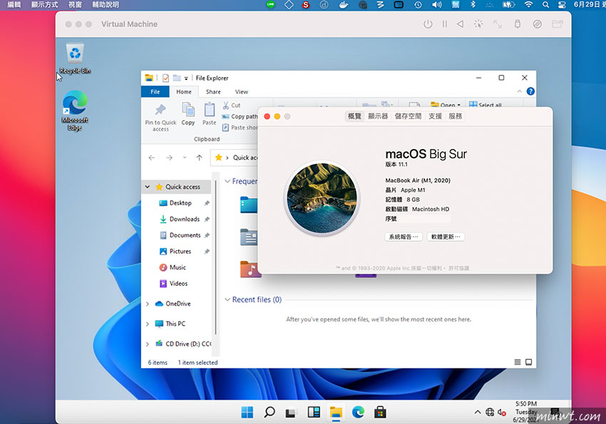Screen dimensions: 606x424
Task: Click the left-pointing triangle icon in VM toolbar
Action: tap(461, 24)
